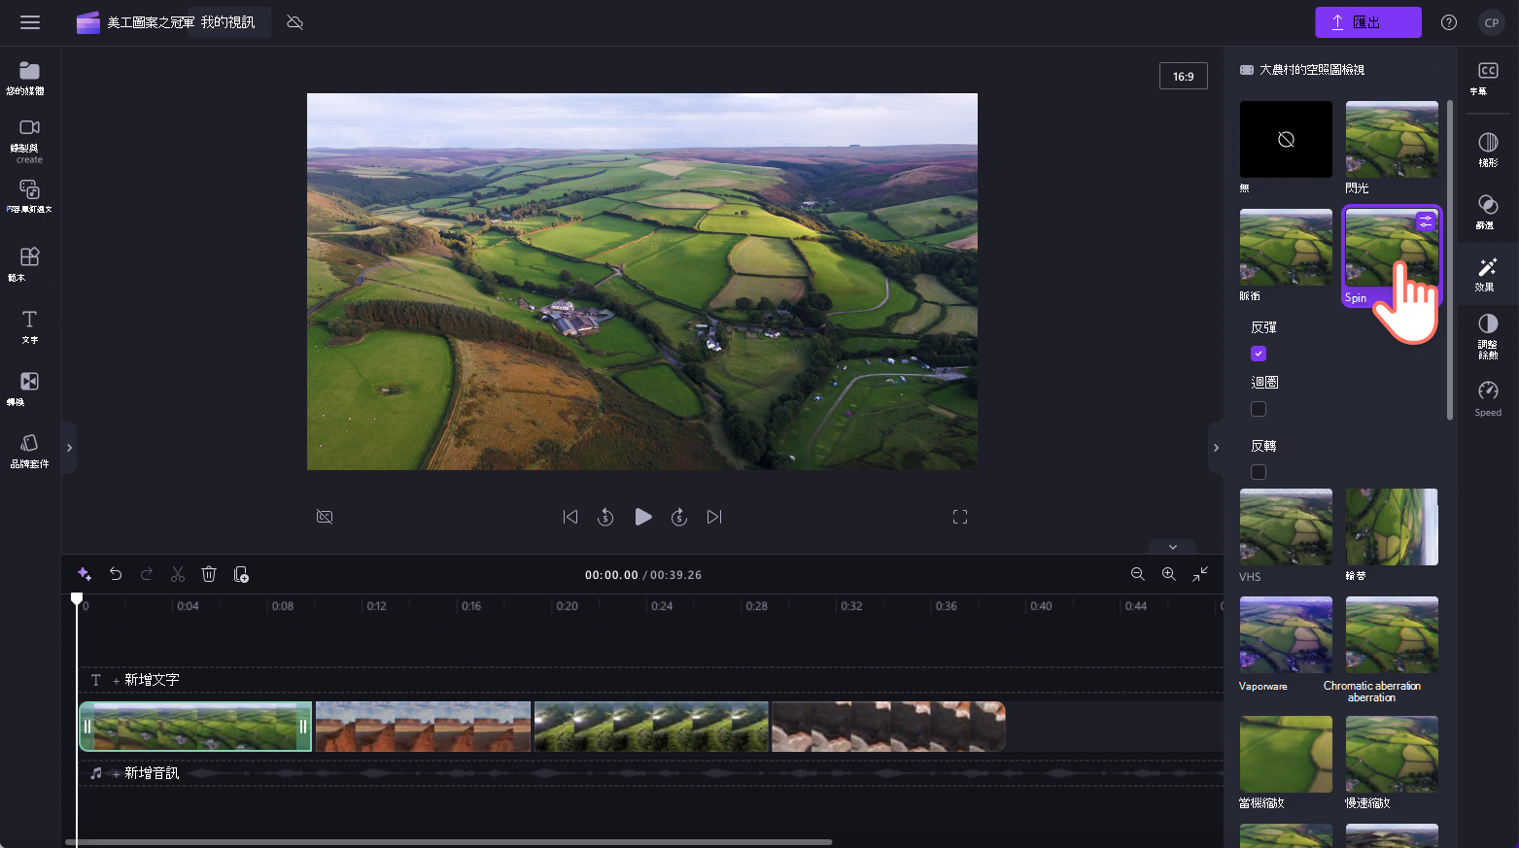Toggle captions off icon under preview

(x=325, y=517)
